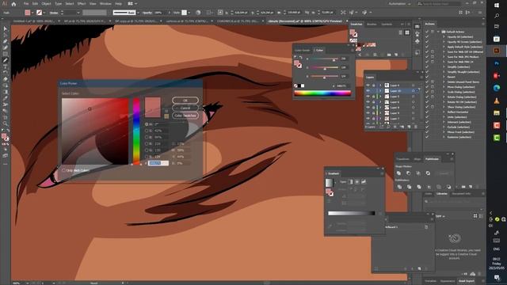Select the Type tool
This screenshot has height=285, width=507.
pos(6,66)
